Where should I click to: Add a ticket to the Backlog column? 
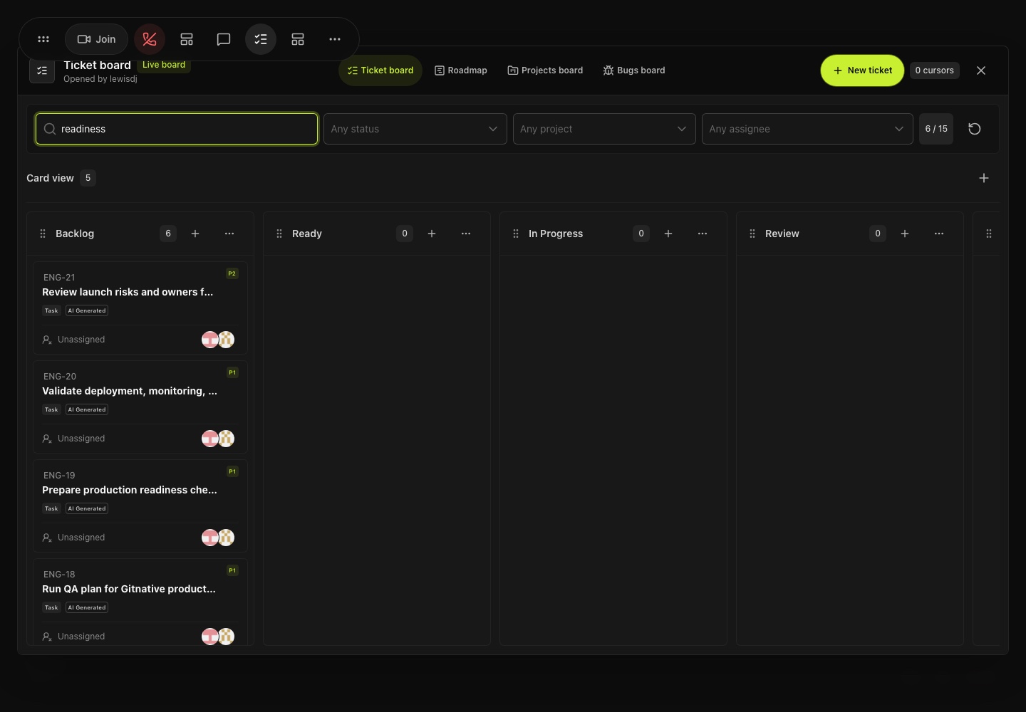(195, 234)
